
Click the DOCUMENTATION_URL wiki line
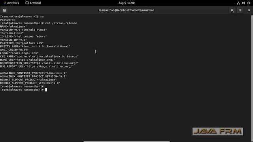40,63
